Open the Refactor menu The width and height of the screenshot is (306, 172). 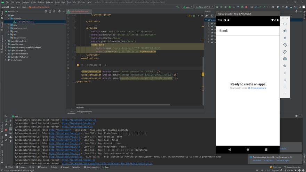[50, 2]
